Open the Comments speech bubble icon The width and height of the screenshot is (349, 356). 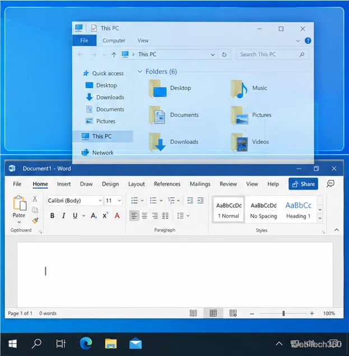tap(331, 184)
